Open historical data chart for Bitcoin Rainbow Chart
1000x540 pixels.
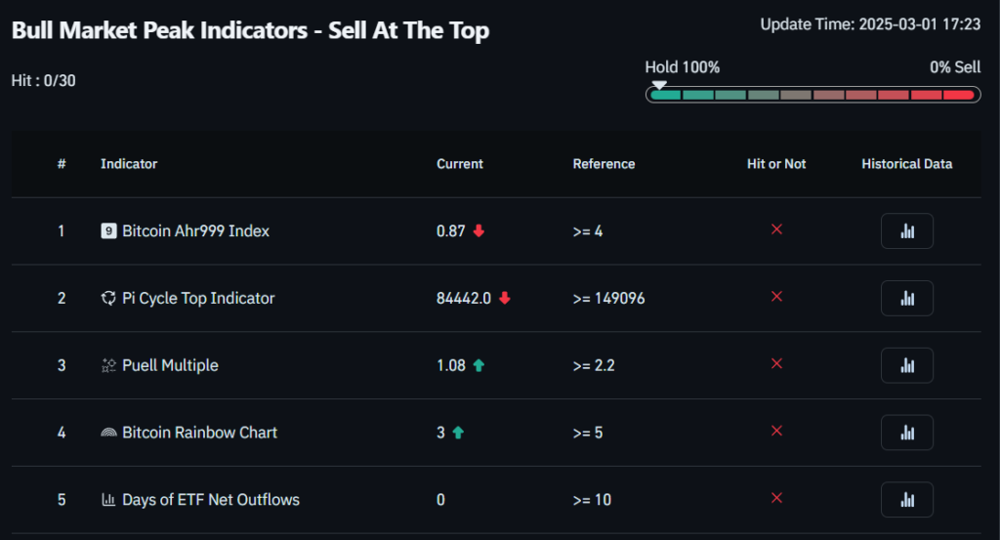906,433
